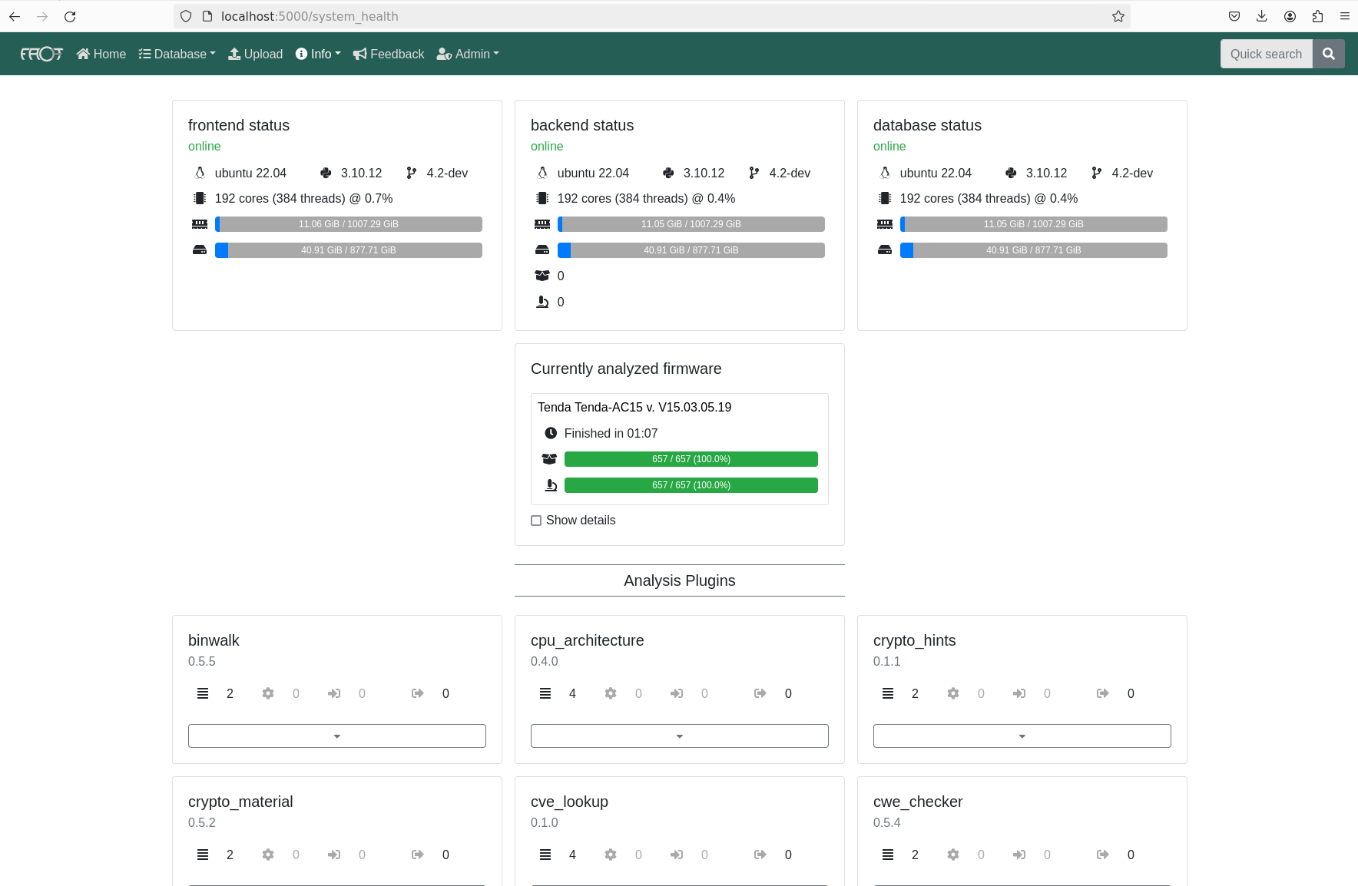This screenshot has height=886, width=1358.
Task: Bookmark this page with star icon
Action: [1118, 16]
